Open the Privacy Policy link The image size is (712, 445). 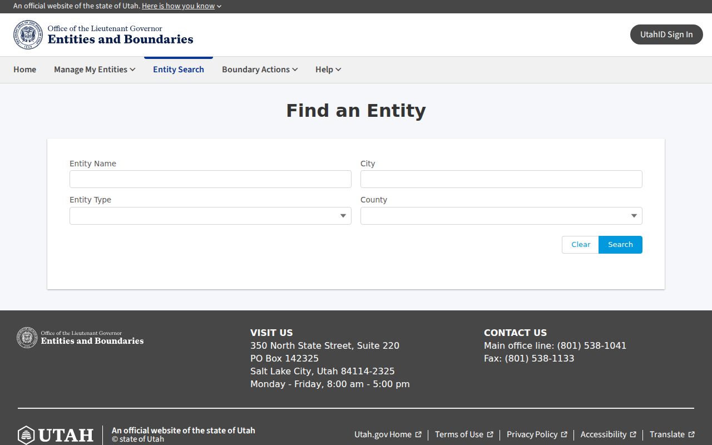537,434
